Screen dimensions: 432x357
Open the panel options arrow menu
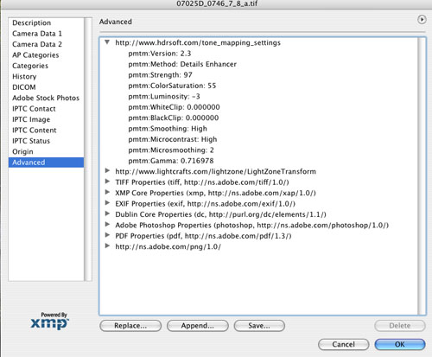(422, 20)
